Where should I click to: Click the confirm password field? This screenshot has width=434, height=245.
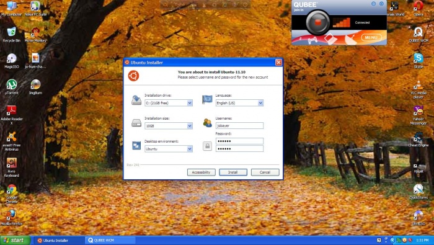pos(239,149)
